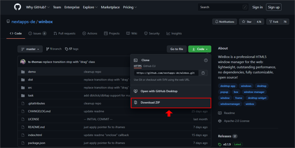Click the book icon beside Readme
This screenshot has height=148, width=295.
[x=220, y=113]
